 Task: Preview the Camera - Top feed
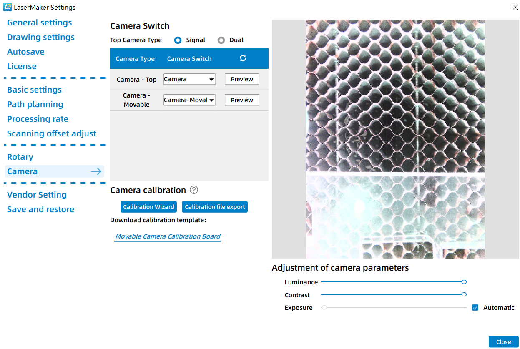click(x=242, y=79)
